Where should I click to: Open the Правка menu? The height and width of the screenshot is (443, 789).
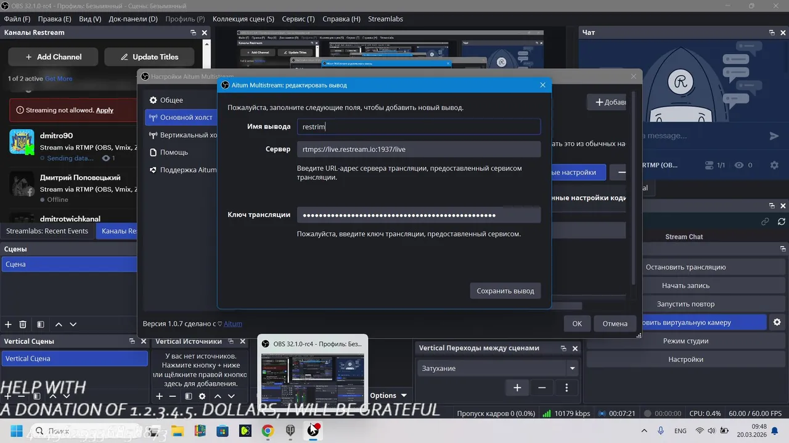[x=54, y=19]
